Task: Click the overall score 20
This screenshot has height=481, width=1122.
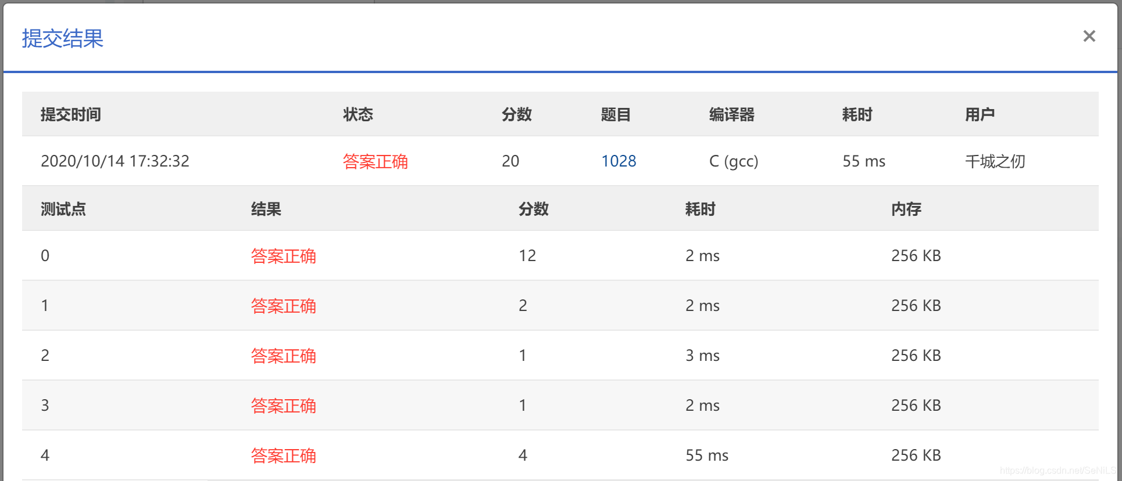Action: (510, 161)
